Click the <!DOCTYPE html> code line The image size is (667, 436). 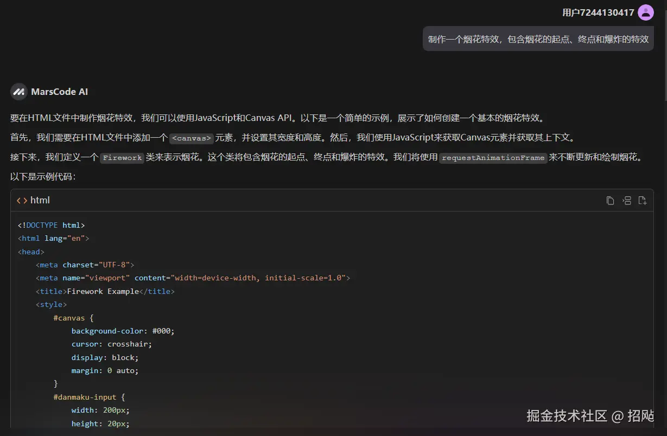(x=51, y=225)
